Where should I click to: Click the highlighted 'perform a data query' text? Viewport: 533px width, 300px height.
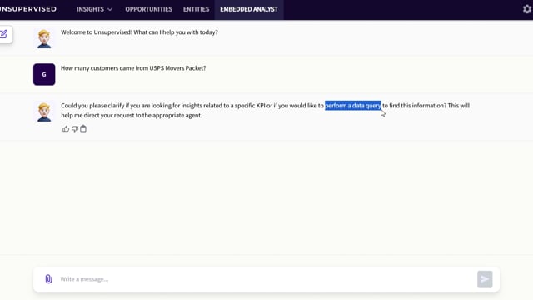point(353,106)
